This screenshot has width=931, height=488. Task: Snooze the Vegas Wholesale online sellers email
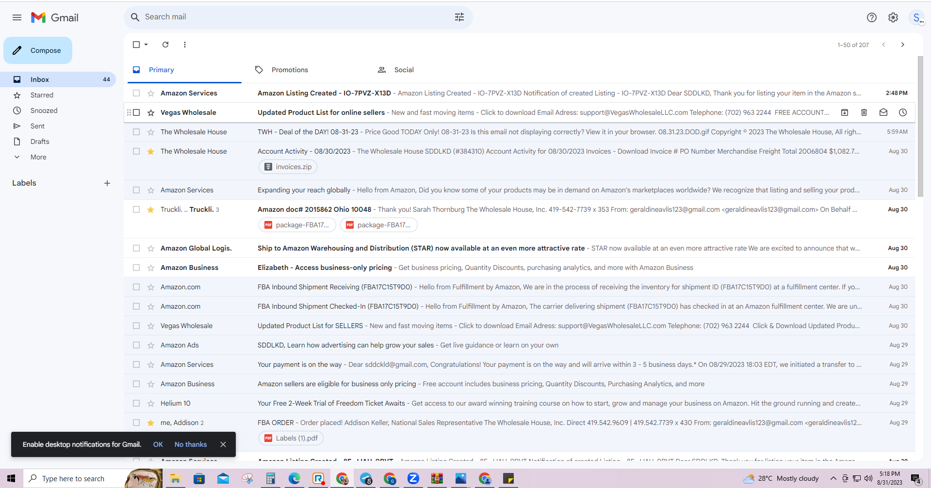[902, 112]
